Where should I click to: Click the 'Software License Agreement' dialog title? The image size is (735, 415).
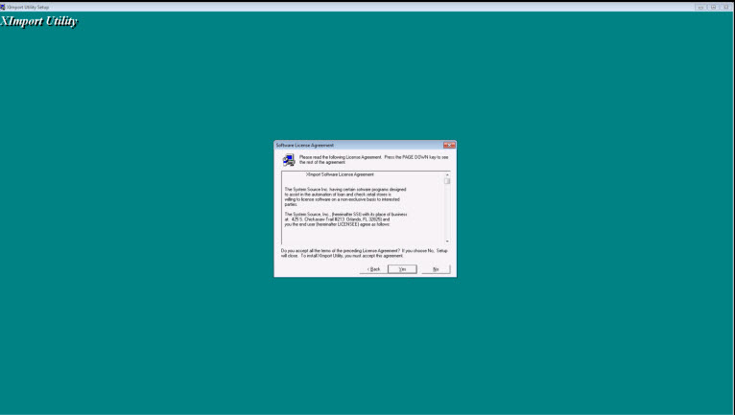(x=305, y=146)
